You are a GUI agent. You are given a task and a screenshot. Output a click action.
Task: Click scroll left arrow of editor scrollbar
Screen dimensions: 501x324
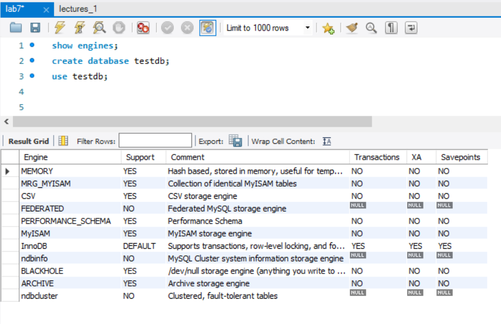[6, 122]
